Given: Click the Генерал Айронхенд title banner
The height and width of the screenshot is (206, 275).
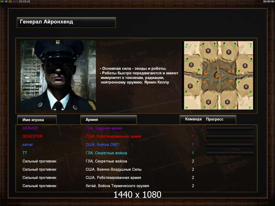Looking at the screenshot, I should click(66, 22).
